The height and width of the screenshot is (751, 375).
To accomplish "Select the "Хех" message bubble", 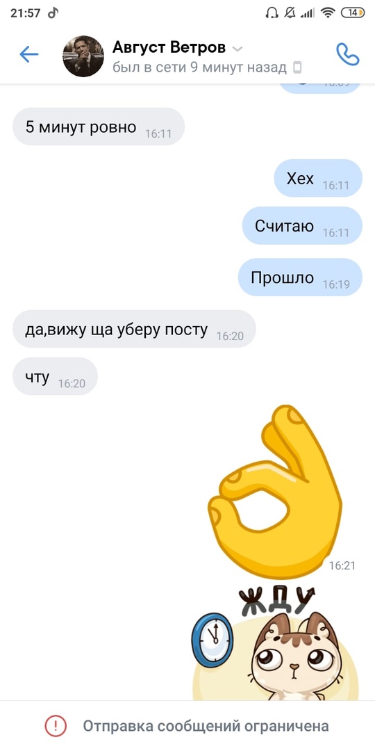I will [x=318, y=178].
